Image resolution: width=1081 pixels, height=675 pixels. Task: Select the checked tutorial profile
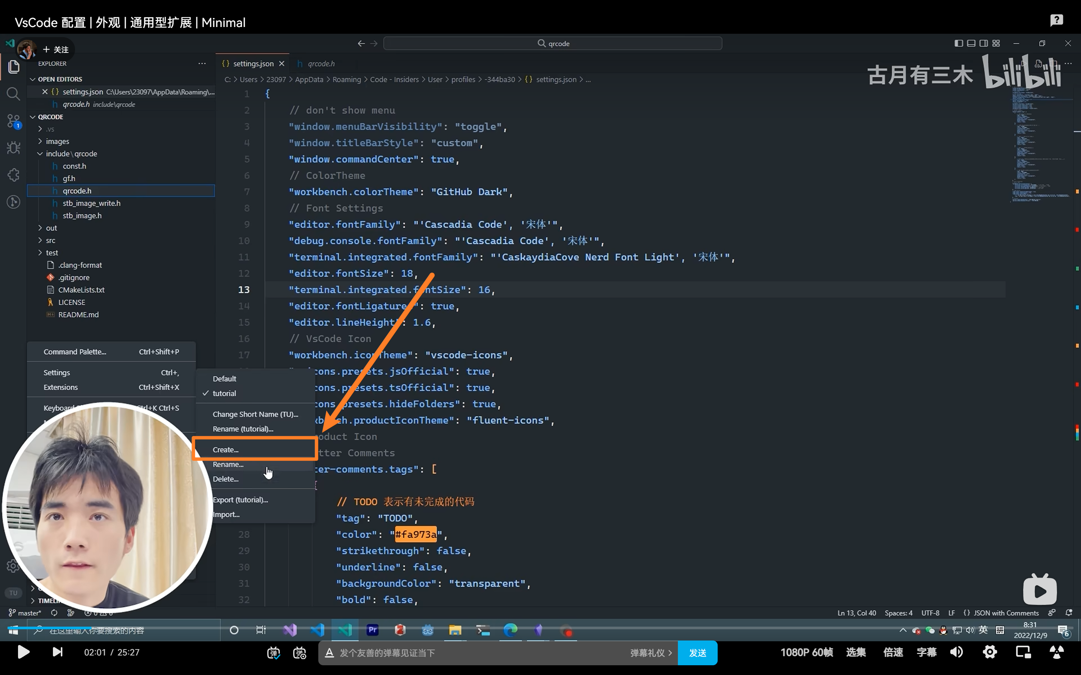[x=255, y=393]
